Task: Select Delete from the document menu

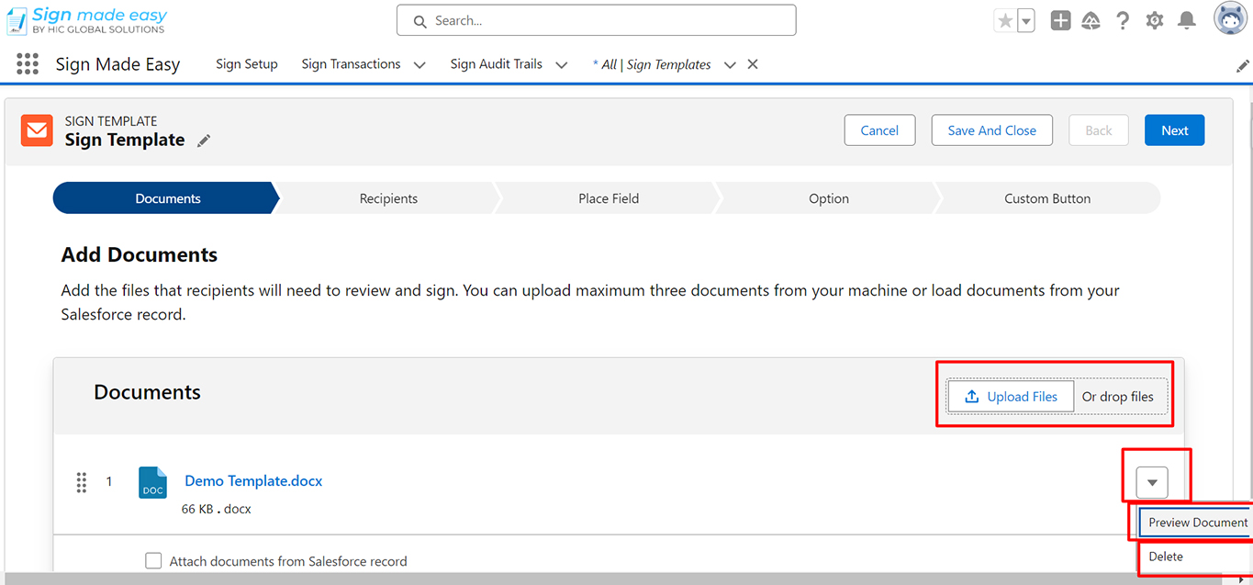Action: pos(1166,557)
